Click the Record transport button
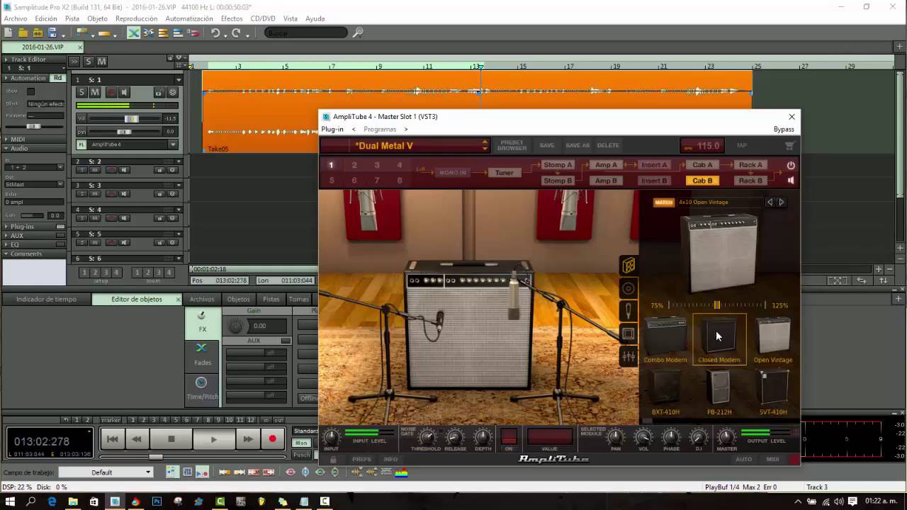Image resolution: width=907 pixels, height=510 pixels. coord(272,439)
